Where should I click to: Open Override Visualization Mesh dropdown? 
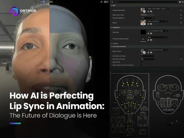[157, 37]
